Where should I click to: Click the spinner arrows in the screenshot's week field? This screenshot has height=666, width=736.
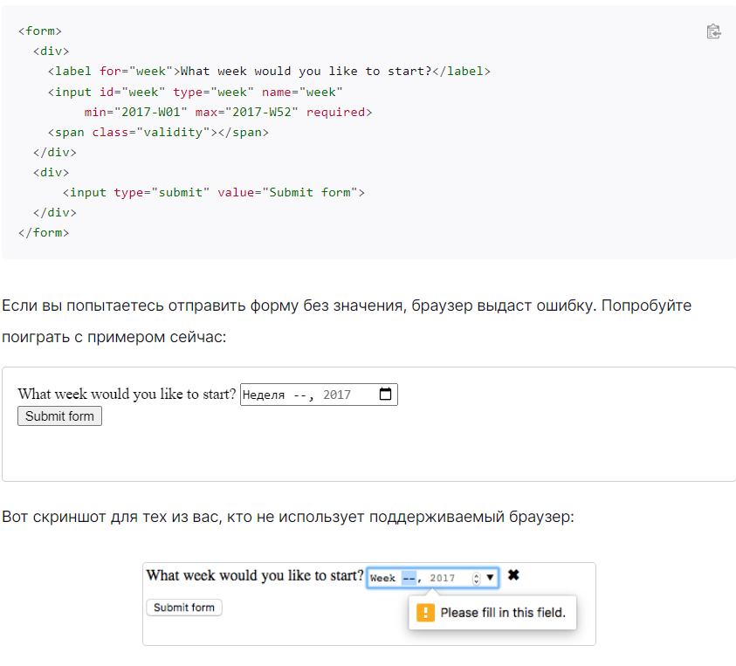[476, 578]
